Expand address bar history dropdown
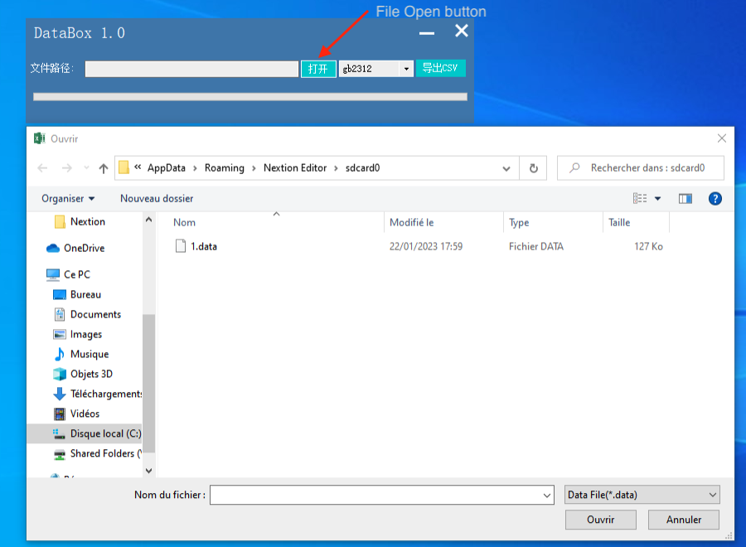 (x=506, y=168)
